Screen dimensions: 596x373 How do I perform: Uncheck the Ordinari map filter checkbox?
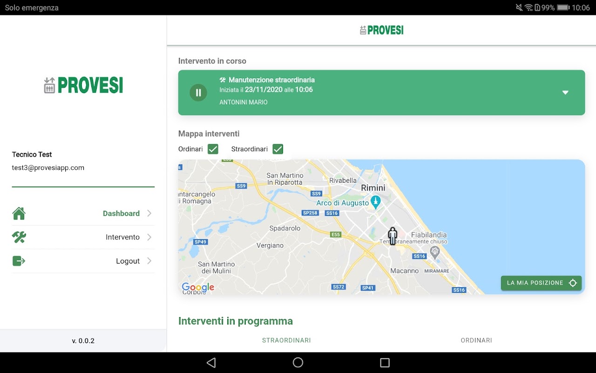(213, 149)
